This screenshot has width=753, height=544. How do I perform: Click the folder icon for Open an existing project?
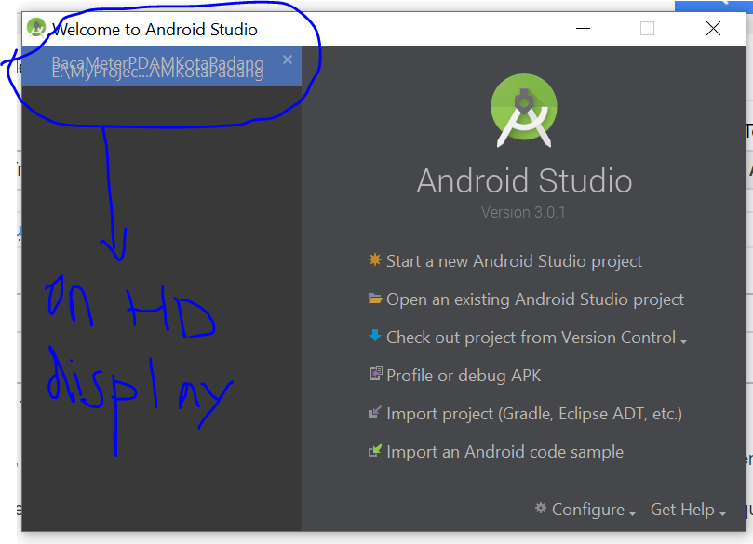click(375, 299)
